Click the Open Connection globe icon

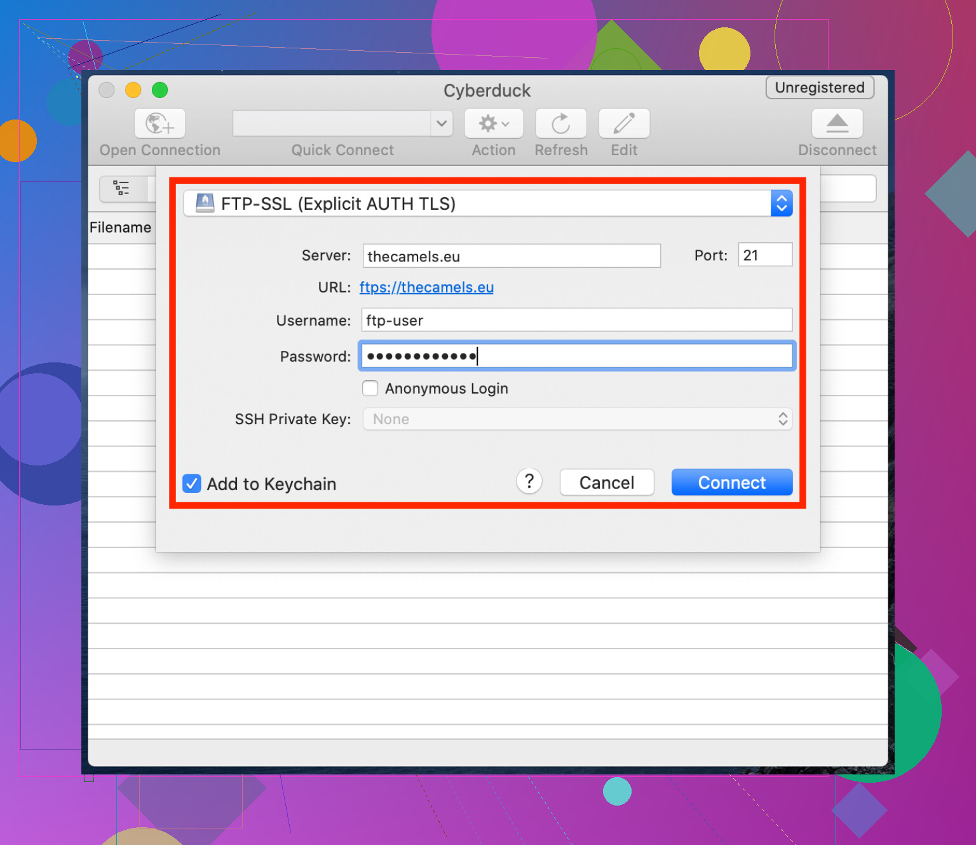159,123
